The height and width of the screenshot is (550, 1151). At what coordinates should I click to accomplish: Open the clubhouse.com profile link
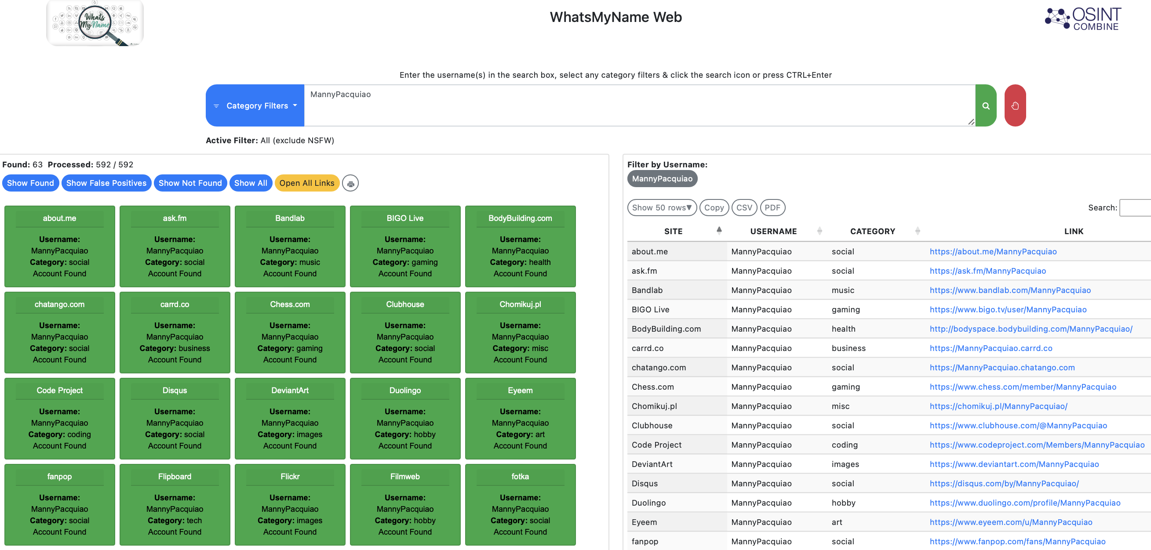(1018, 425)
